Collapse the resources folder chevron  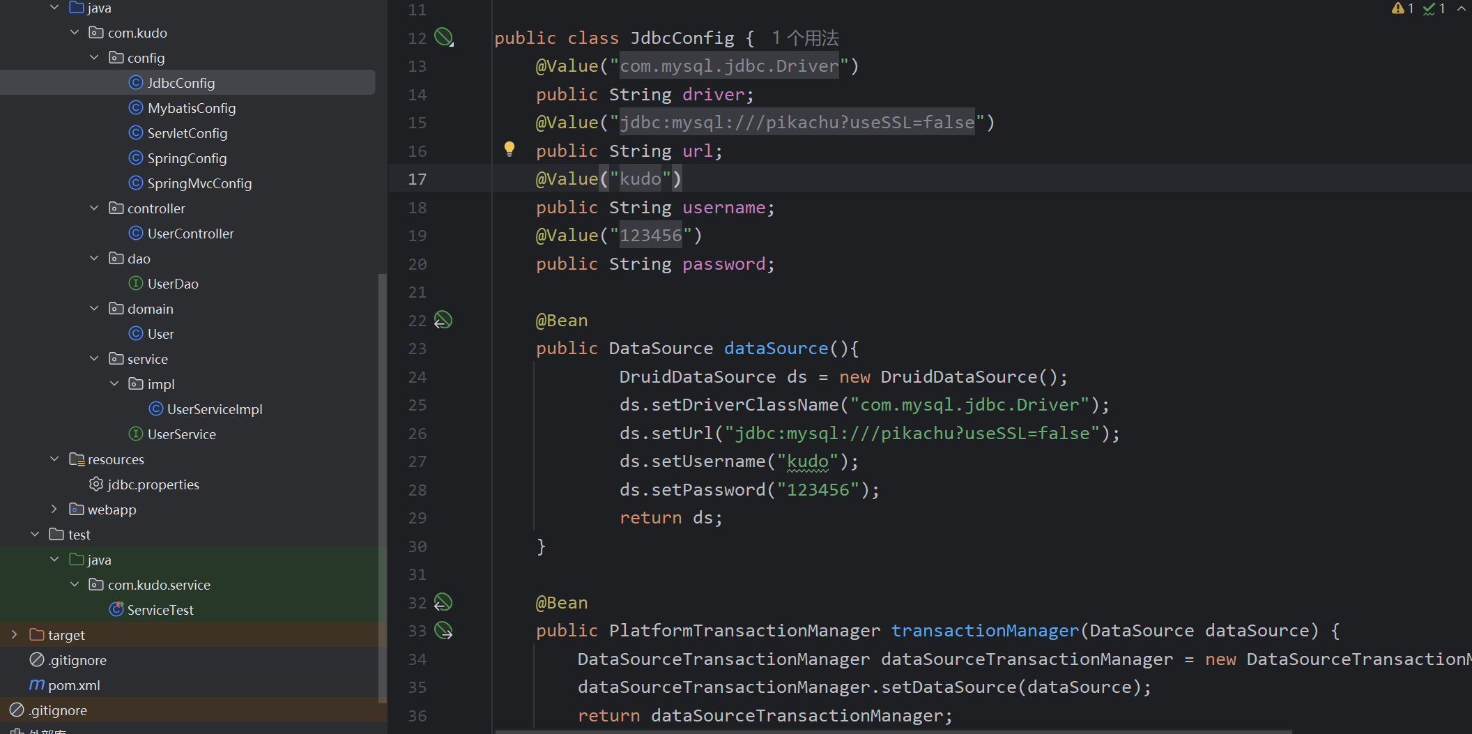[x=54, y=459]
